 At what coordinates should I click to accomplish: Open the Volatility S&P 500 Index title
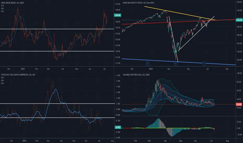coord(136,75)
